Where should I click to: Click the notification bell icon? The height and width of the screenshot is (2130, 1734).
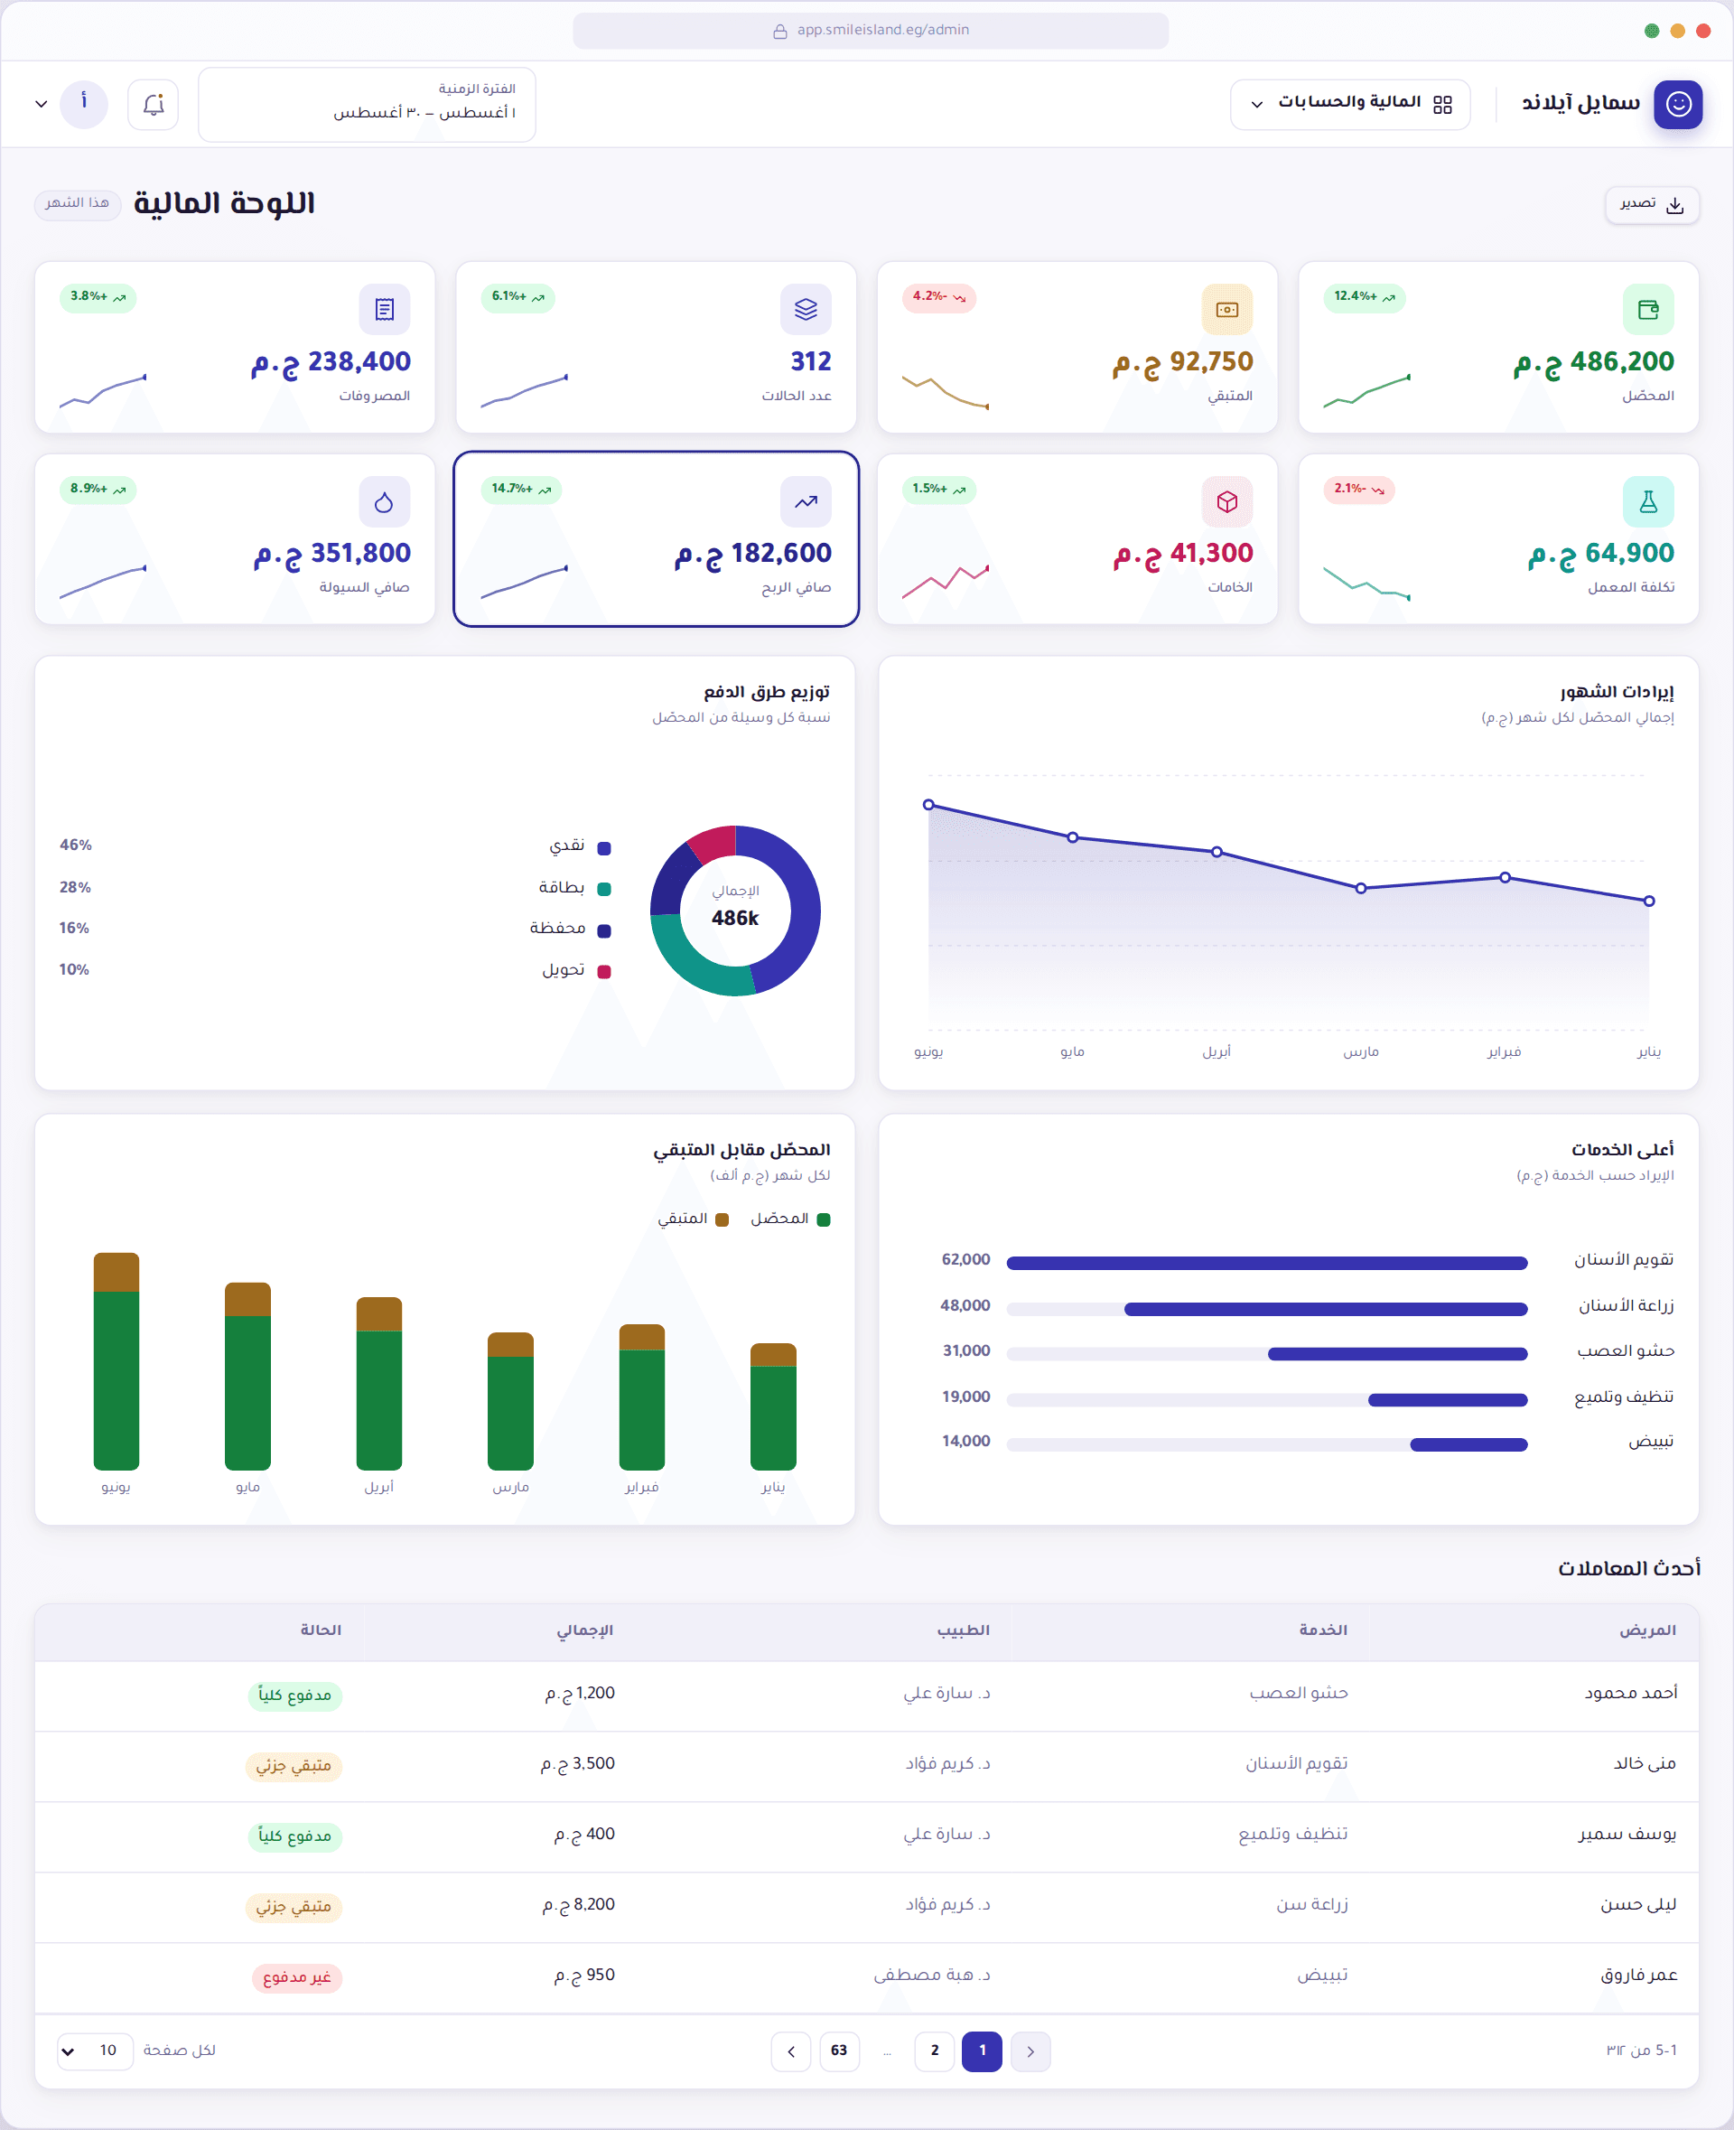coord(153,104)
